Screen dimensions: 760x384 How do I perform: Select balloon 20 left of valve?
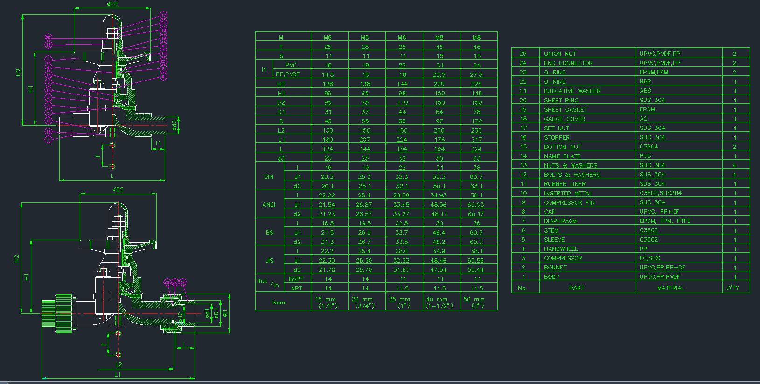pyautogui.click(x=48, y=37)
